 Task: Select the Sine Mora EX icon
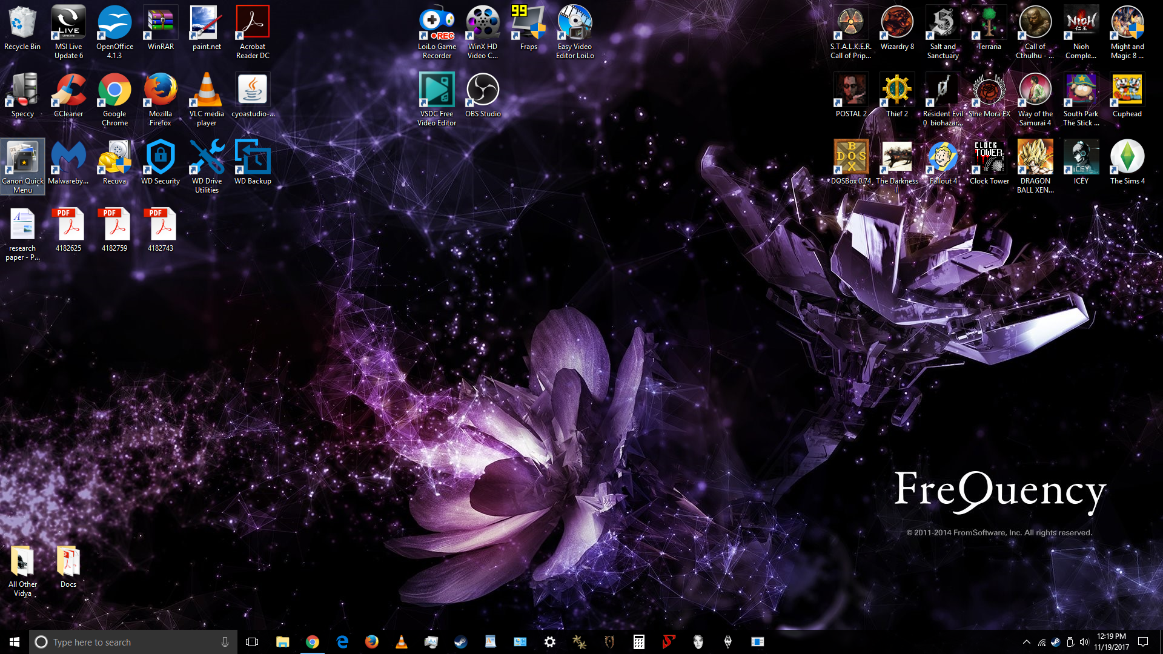point(989,96)
